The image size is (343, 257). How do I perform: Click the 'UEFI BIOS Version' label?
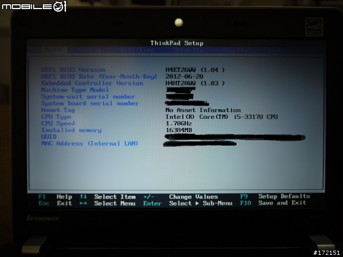(73, 70)
